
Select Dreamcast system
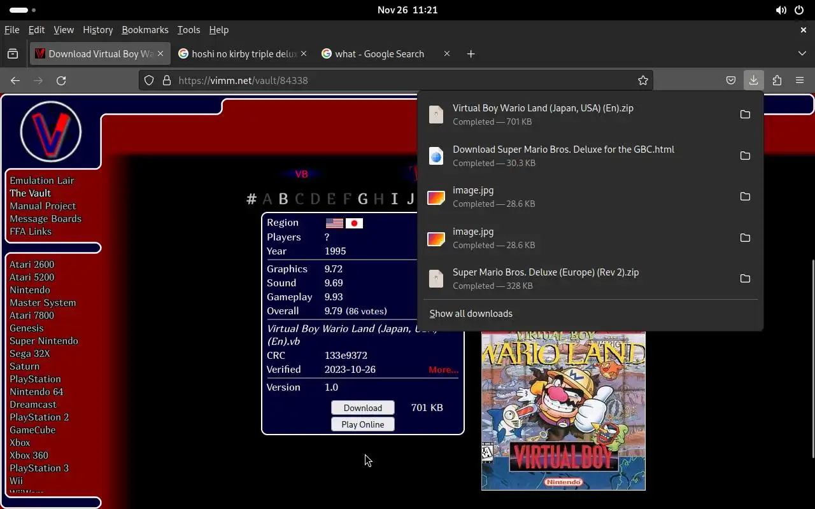33,405
